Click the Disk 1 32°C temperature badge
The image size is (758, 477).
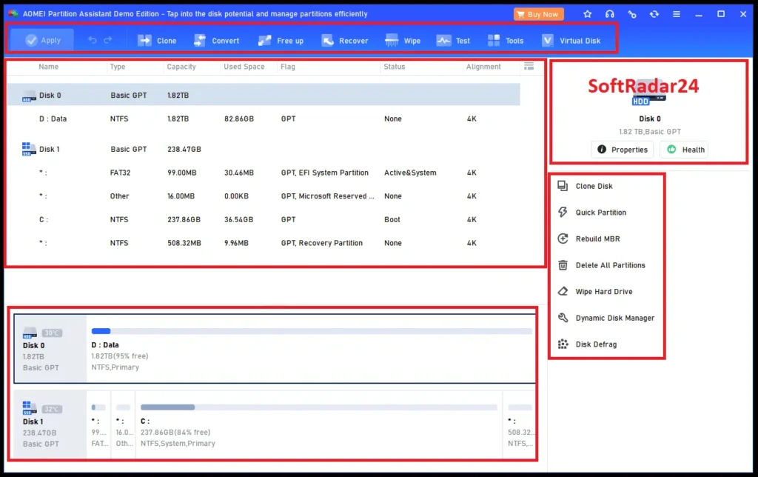click(x=53, y=409)
